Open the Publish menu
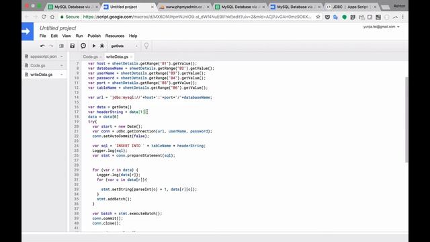This screenshot has height=242, width=430. point(94,36)
